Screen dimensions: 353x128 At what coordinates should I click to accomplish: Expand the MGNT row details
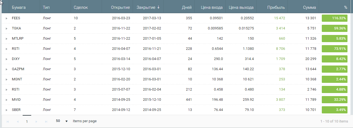point(6,80)
